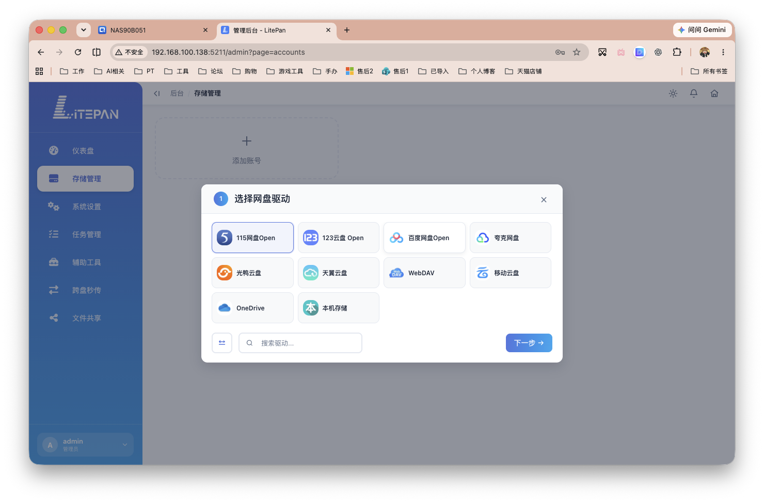Viewport: 764px width, 503px height.
Task: Select the 本机存储 local storage driver
Action: 339,308
